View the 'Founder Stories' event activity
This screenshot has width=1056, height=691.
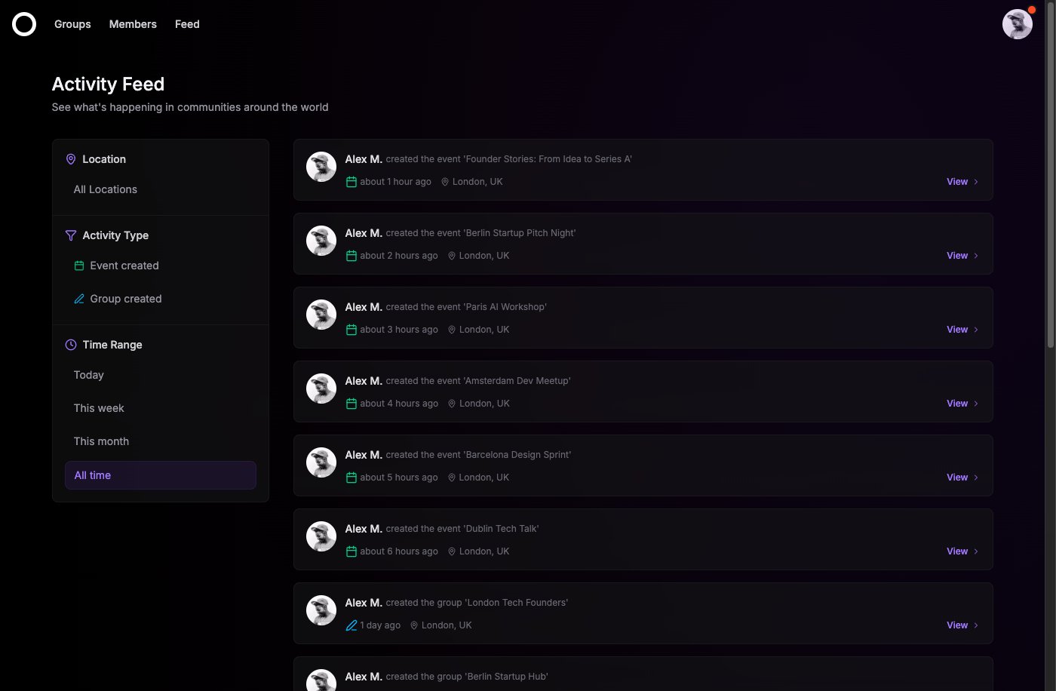(956, 182)
